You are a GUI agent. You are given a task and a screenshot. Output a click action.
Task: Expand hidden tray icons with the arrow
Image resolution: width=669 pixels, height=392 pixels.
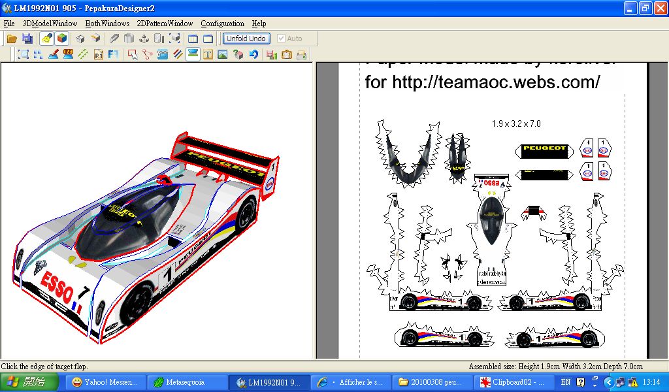coord(608,382)
